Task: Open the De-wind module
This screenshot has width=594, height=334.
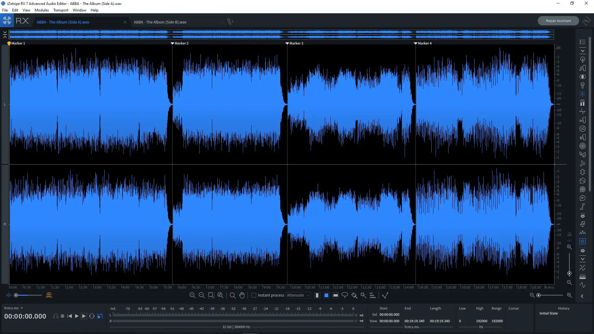Action: tap(583, 163)
